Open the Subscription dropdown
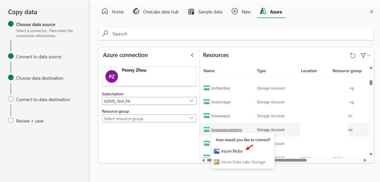Screen dimensions: 380x182 point(149,101)
